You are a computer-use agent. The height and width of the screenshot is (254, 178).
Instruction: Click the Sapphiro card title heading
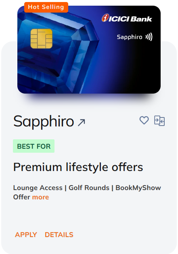click(44, 122)
